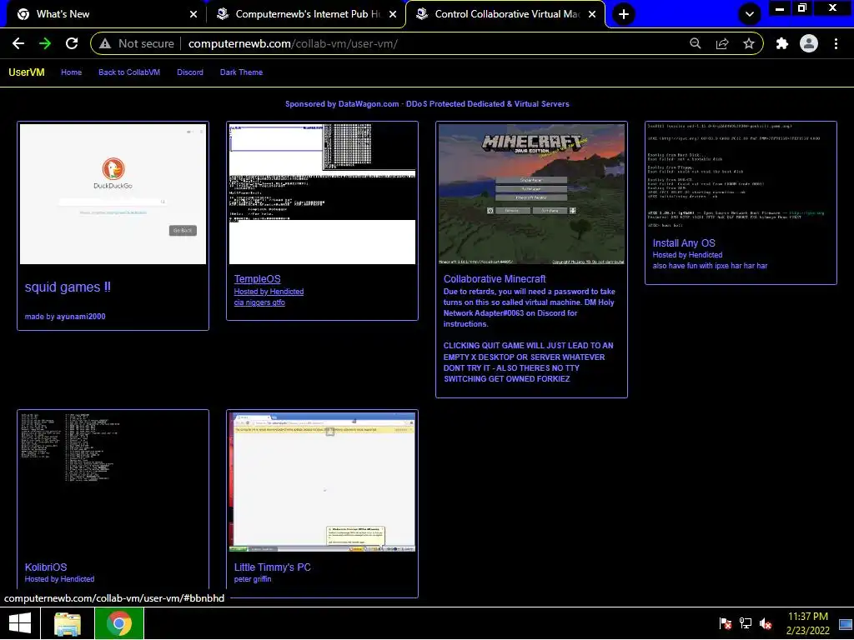Image resolution: width=854 pixels, height=640 pixels.
Task: Close the Computernewb's Internet Pub tab
Action: [x=393, y=14]
